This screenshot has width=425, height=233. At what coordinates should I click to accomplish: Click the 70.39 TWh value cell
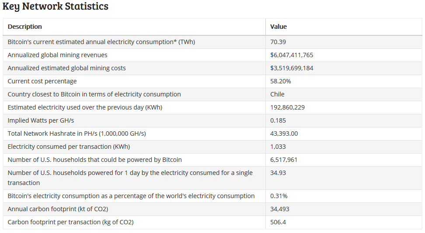tap(278, 42)
